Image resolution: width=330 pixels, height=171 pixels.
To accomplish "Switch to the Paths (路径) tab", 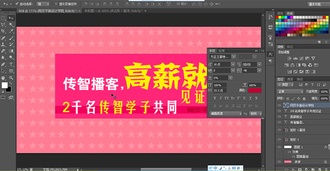I will click(299, 79).
